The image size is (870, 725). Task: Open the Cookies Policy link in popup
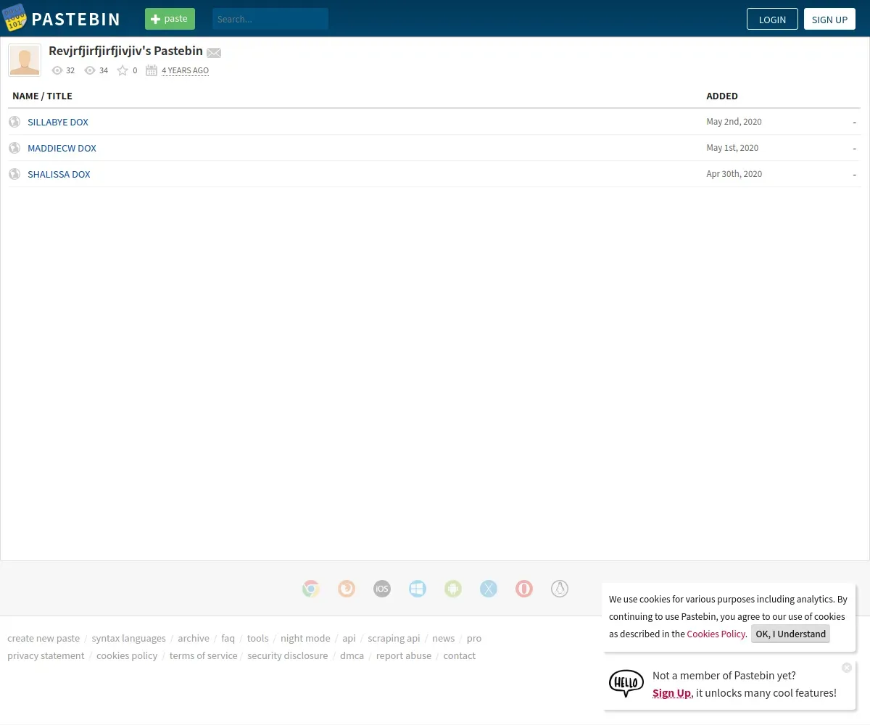click(x=716, y=634)
